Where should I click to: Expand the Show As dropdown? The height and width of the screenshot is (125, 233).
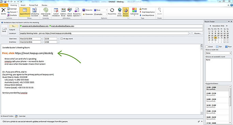[x=106, y=10]
